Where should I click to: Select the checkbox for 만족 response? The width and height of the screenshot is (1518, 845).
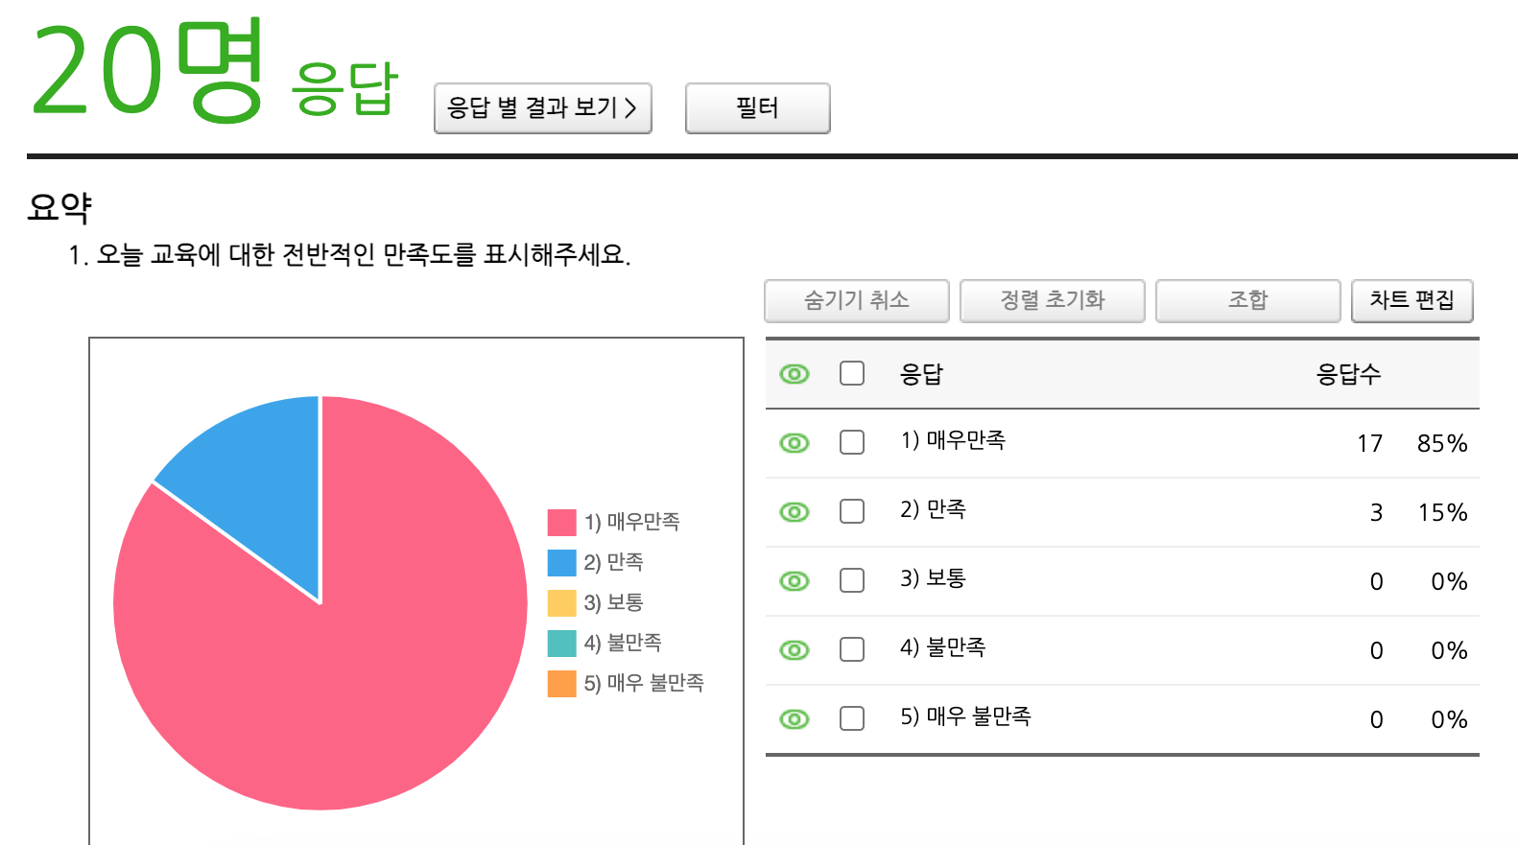pyautogui.click(x=852, y=511)
